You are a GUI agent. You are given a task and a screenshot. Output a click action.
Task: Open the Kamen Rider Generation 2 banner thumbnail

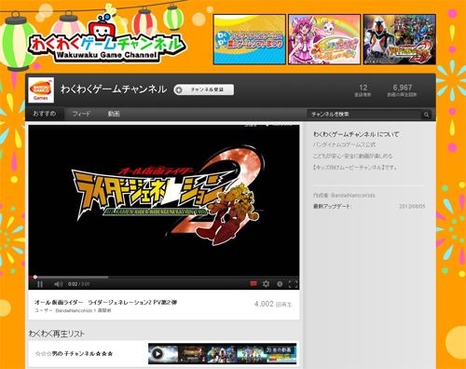tap(400, 39)
